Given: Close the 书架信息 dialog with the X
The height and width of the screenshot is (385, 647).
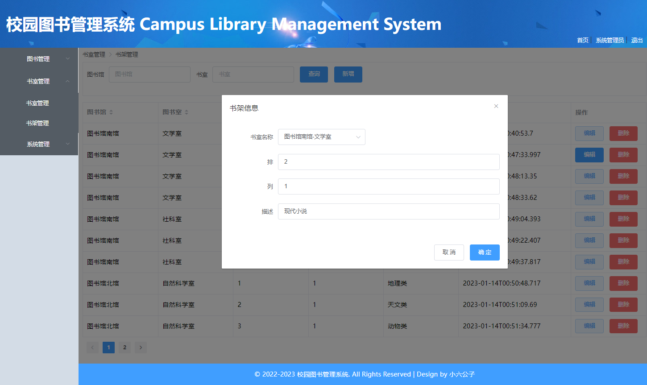Looking at the screenshot, I should 496,106.
